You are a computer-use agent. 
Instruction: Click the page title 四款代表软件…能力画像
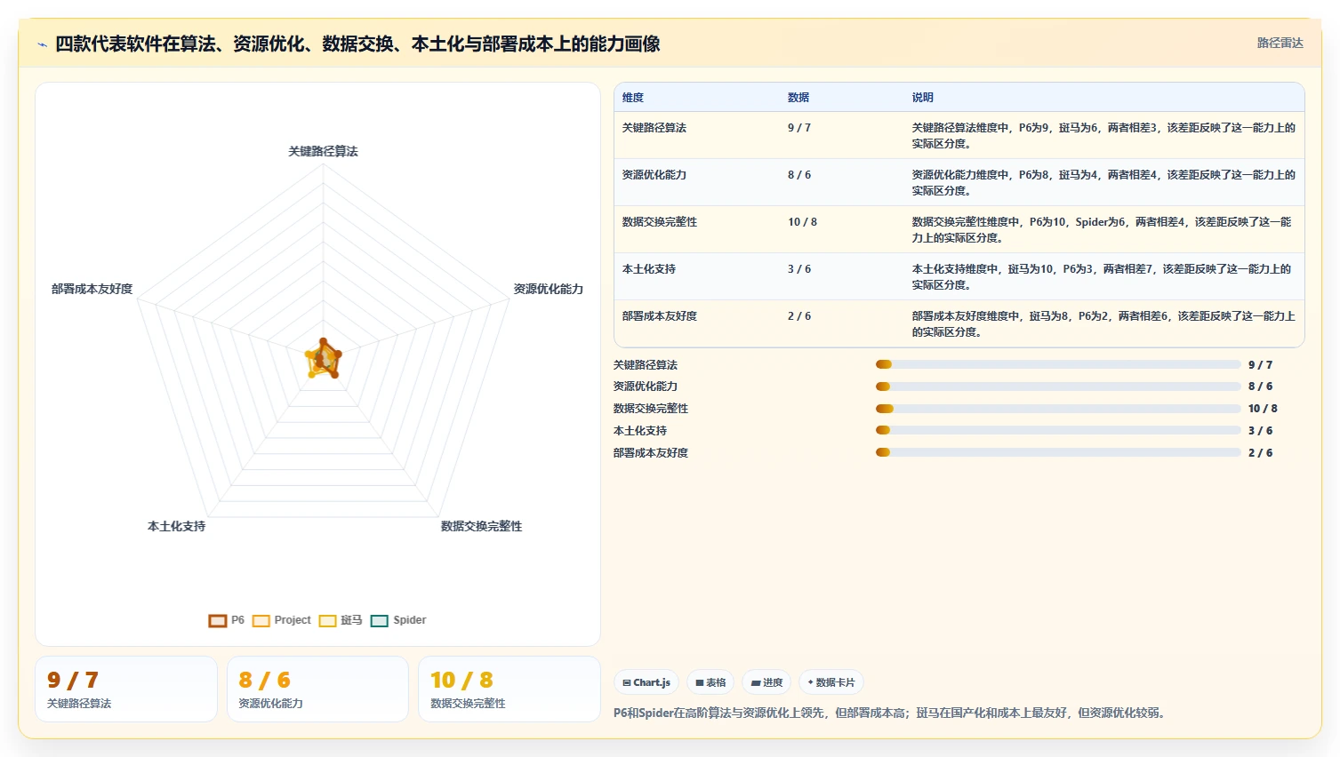(357, 44)
